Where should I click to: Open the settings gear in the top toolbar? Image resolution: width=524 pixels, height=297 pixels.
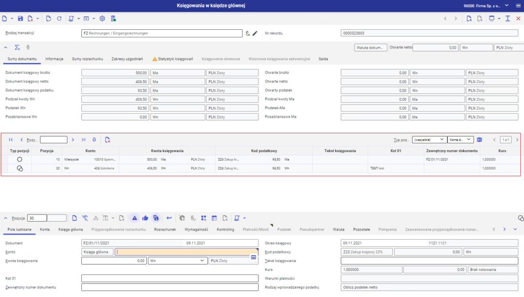coord(102,18)
